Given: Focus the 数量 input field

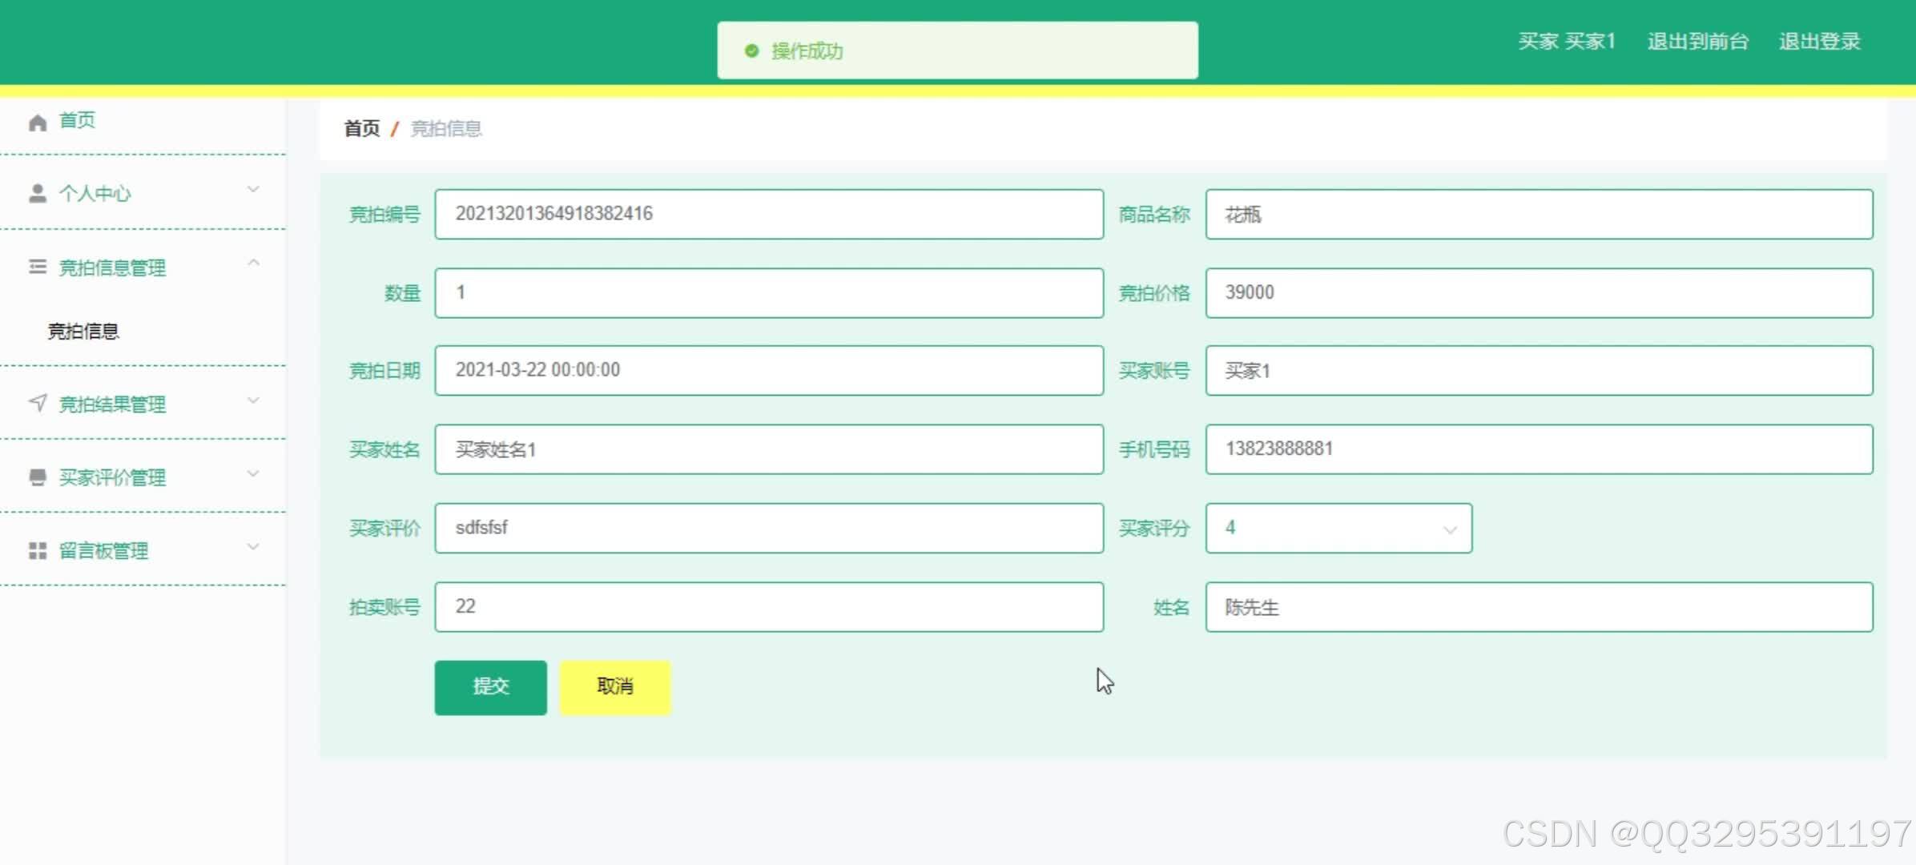Looking at the screenshot, I should pos(769,292).
